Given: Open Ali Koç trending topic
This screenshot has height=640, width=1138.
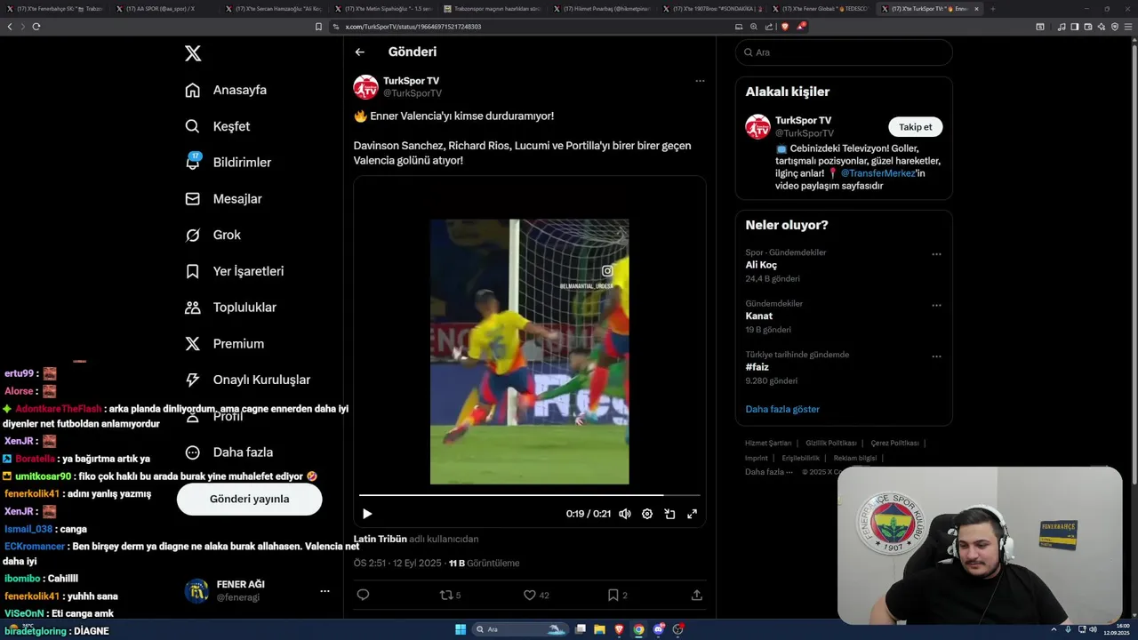Looking at the screenshot, I should point(761,265).
